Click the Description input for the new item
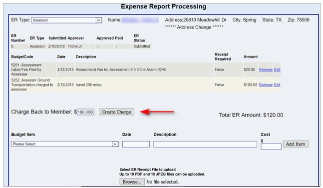The height and width of the screenshot is (188, 323). click(x=205, y=144)
